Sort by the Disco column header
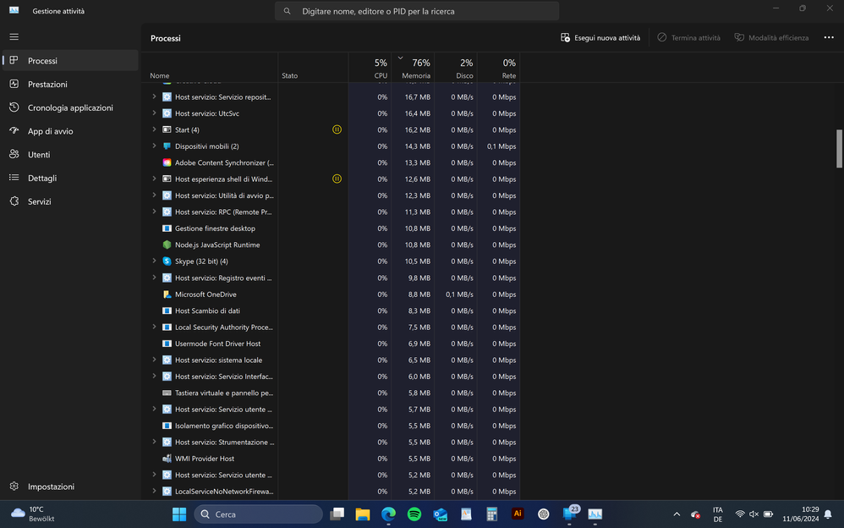Viewport: 844px width, 528px height. tap(456, 68)
